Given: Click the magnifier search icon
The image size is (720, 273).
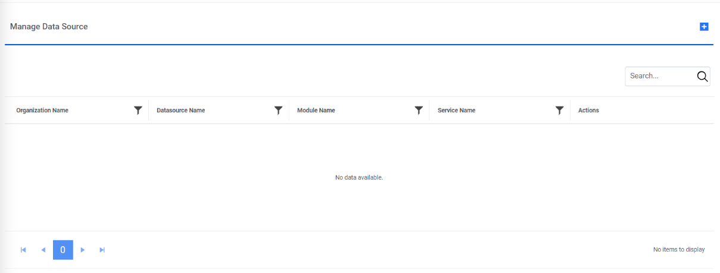Looking at the screenshot, I should click(702, 76).
